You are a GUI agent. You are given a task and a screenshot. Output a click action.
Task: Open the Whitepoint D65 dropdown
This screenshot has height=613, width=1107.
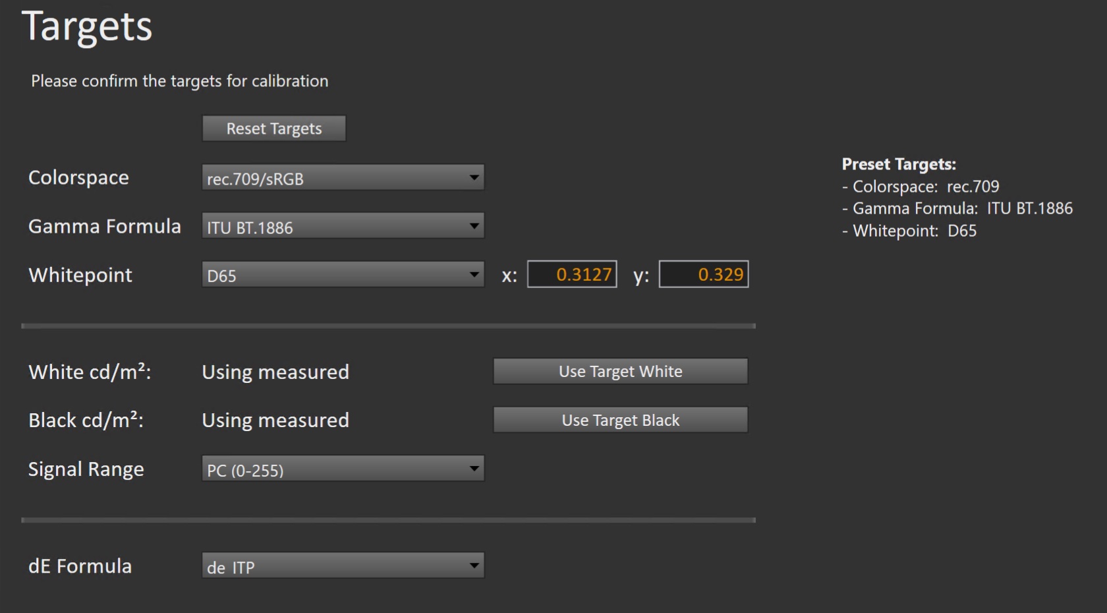[343, 275]
